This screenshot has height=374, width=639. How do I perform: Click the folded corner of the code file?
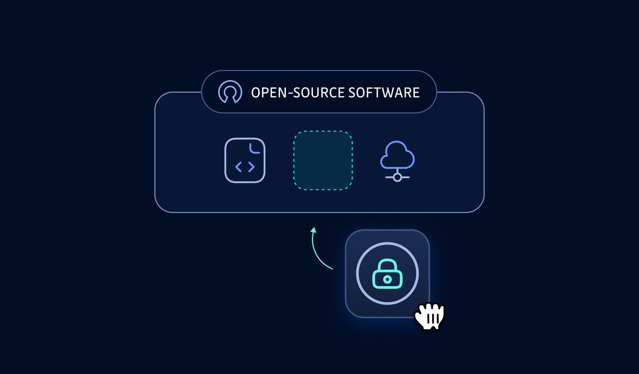[255, 148]
